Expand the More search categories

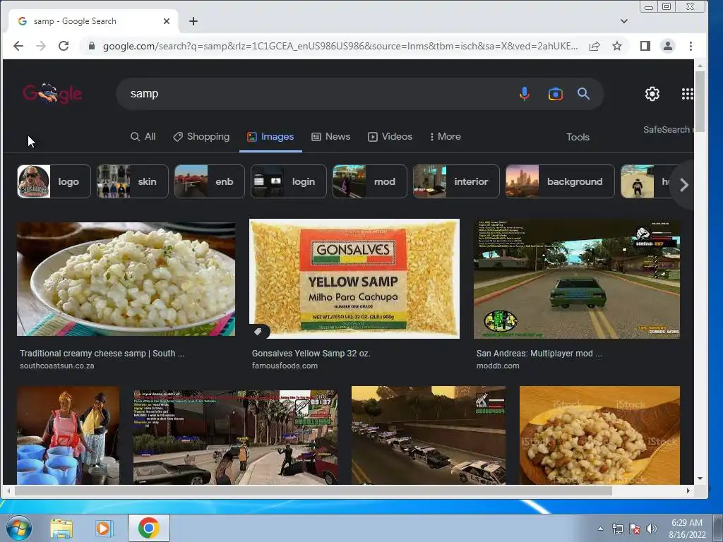(445, 137)
